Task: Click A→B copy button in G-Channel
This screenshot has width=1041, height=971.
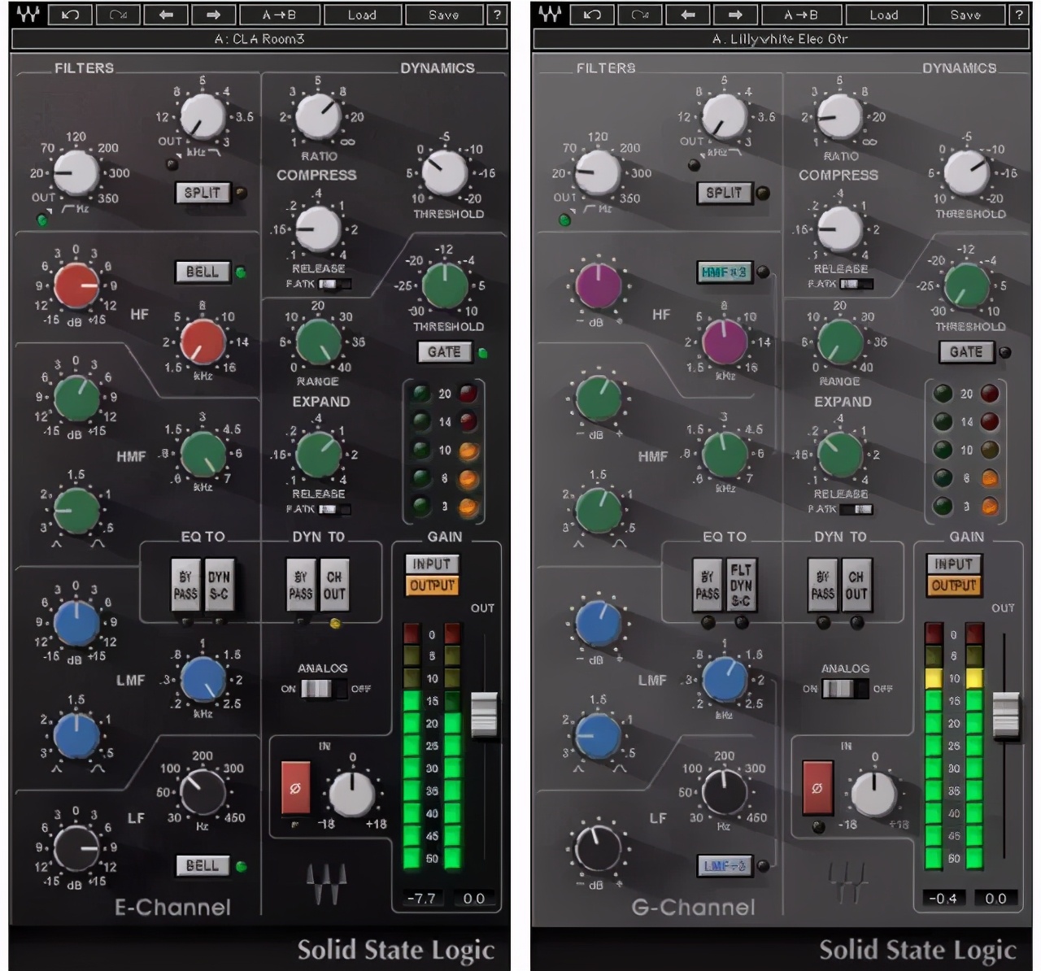Action: point(801,15)
